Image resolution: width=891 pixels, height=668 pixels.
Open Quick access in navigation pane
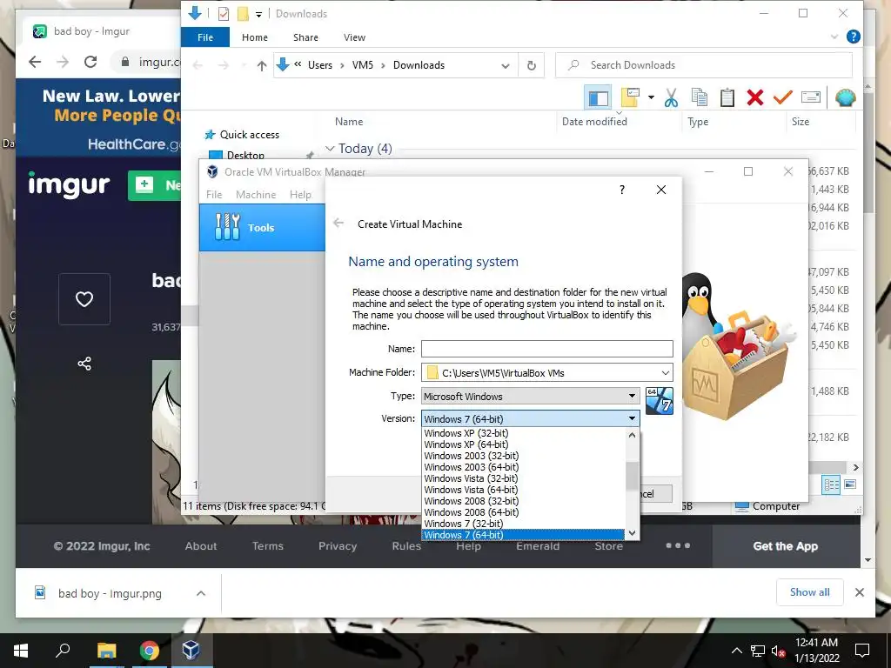tap(250, 135)
